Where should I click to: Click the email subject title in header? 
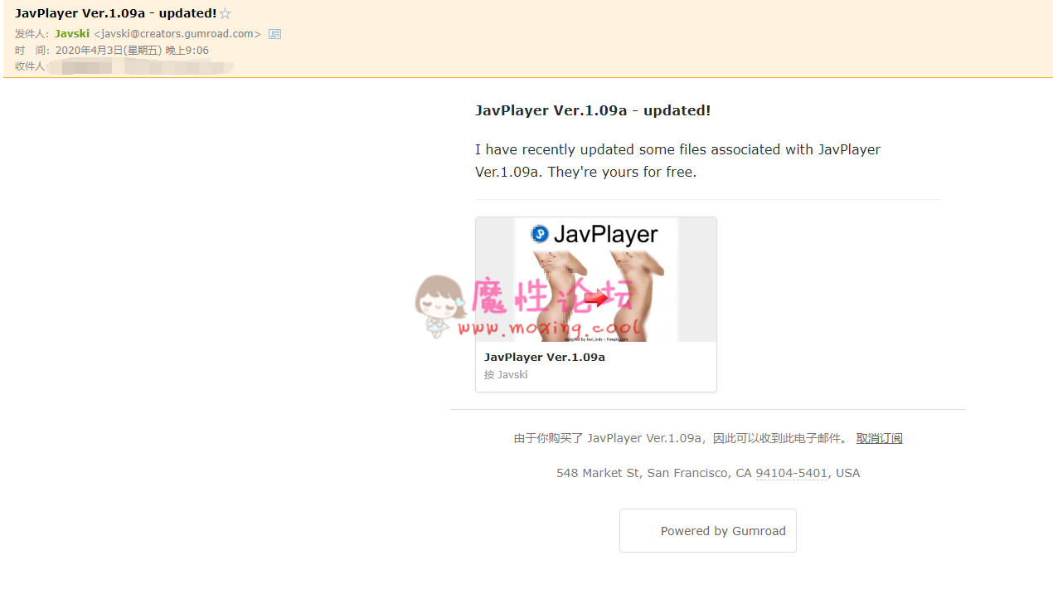click(x=116, y=14)
